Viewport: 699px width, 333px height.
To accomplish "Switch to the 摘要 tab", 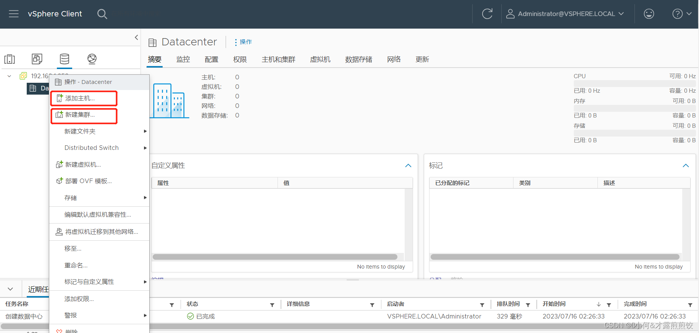I will pyautogui.click(x=155, y=60).
